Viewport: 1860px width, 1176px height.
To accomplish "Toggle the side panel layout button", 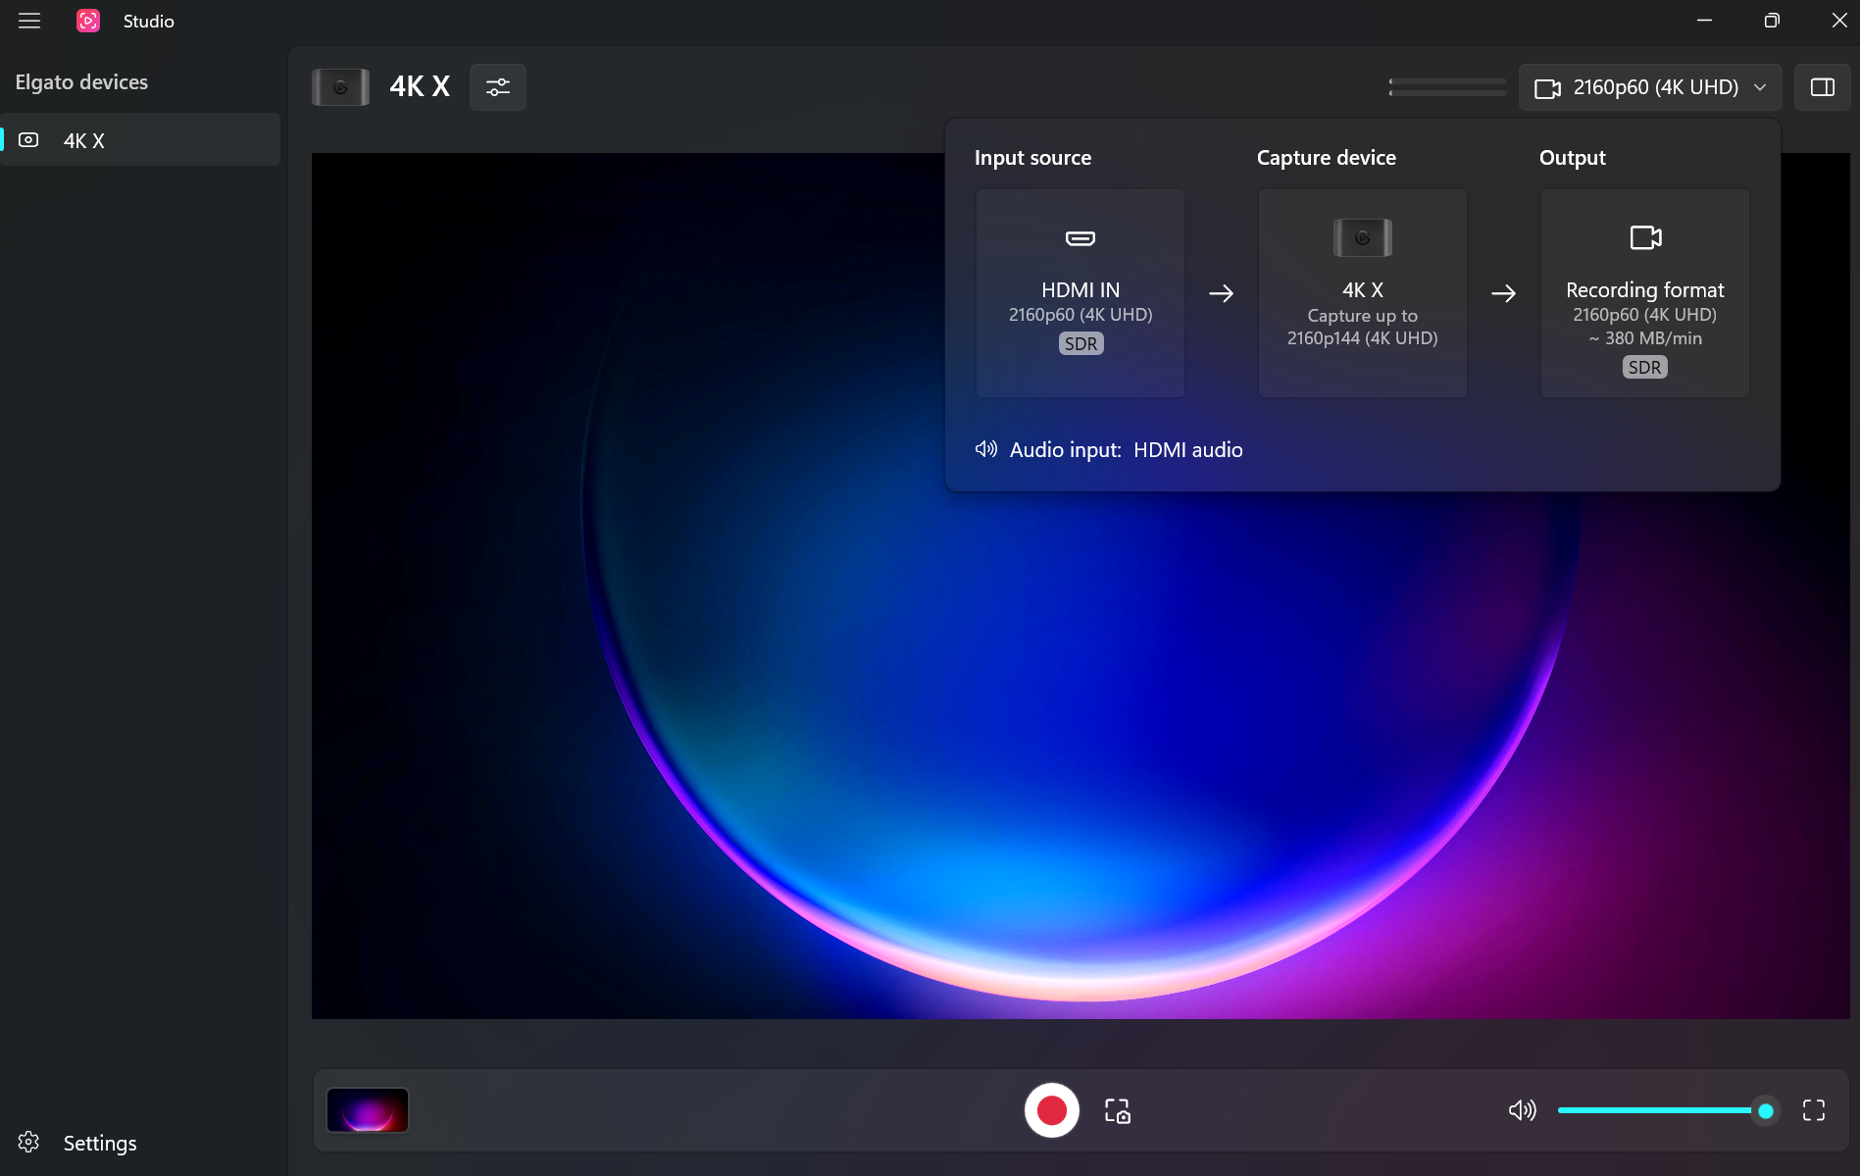I will pos(1823,87).
